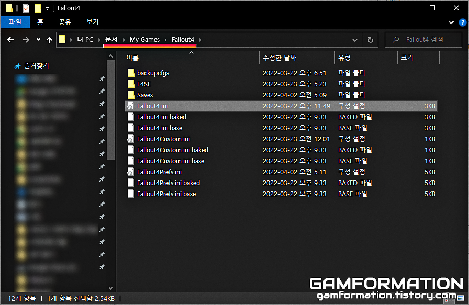Click the new folder quick access icon

pos(38,8)
